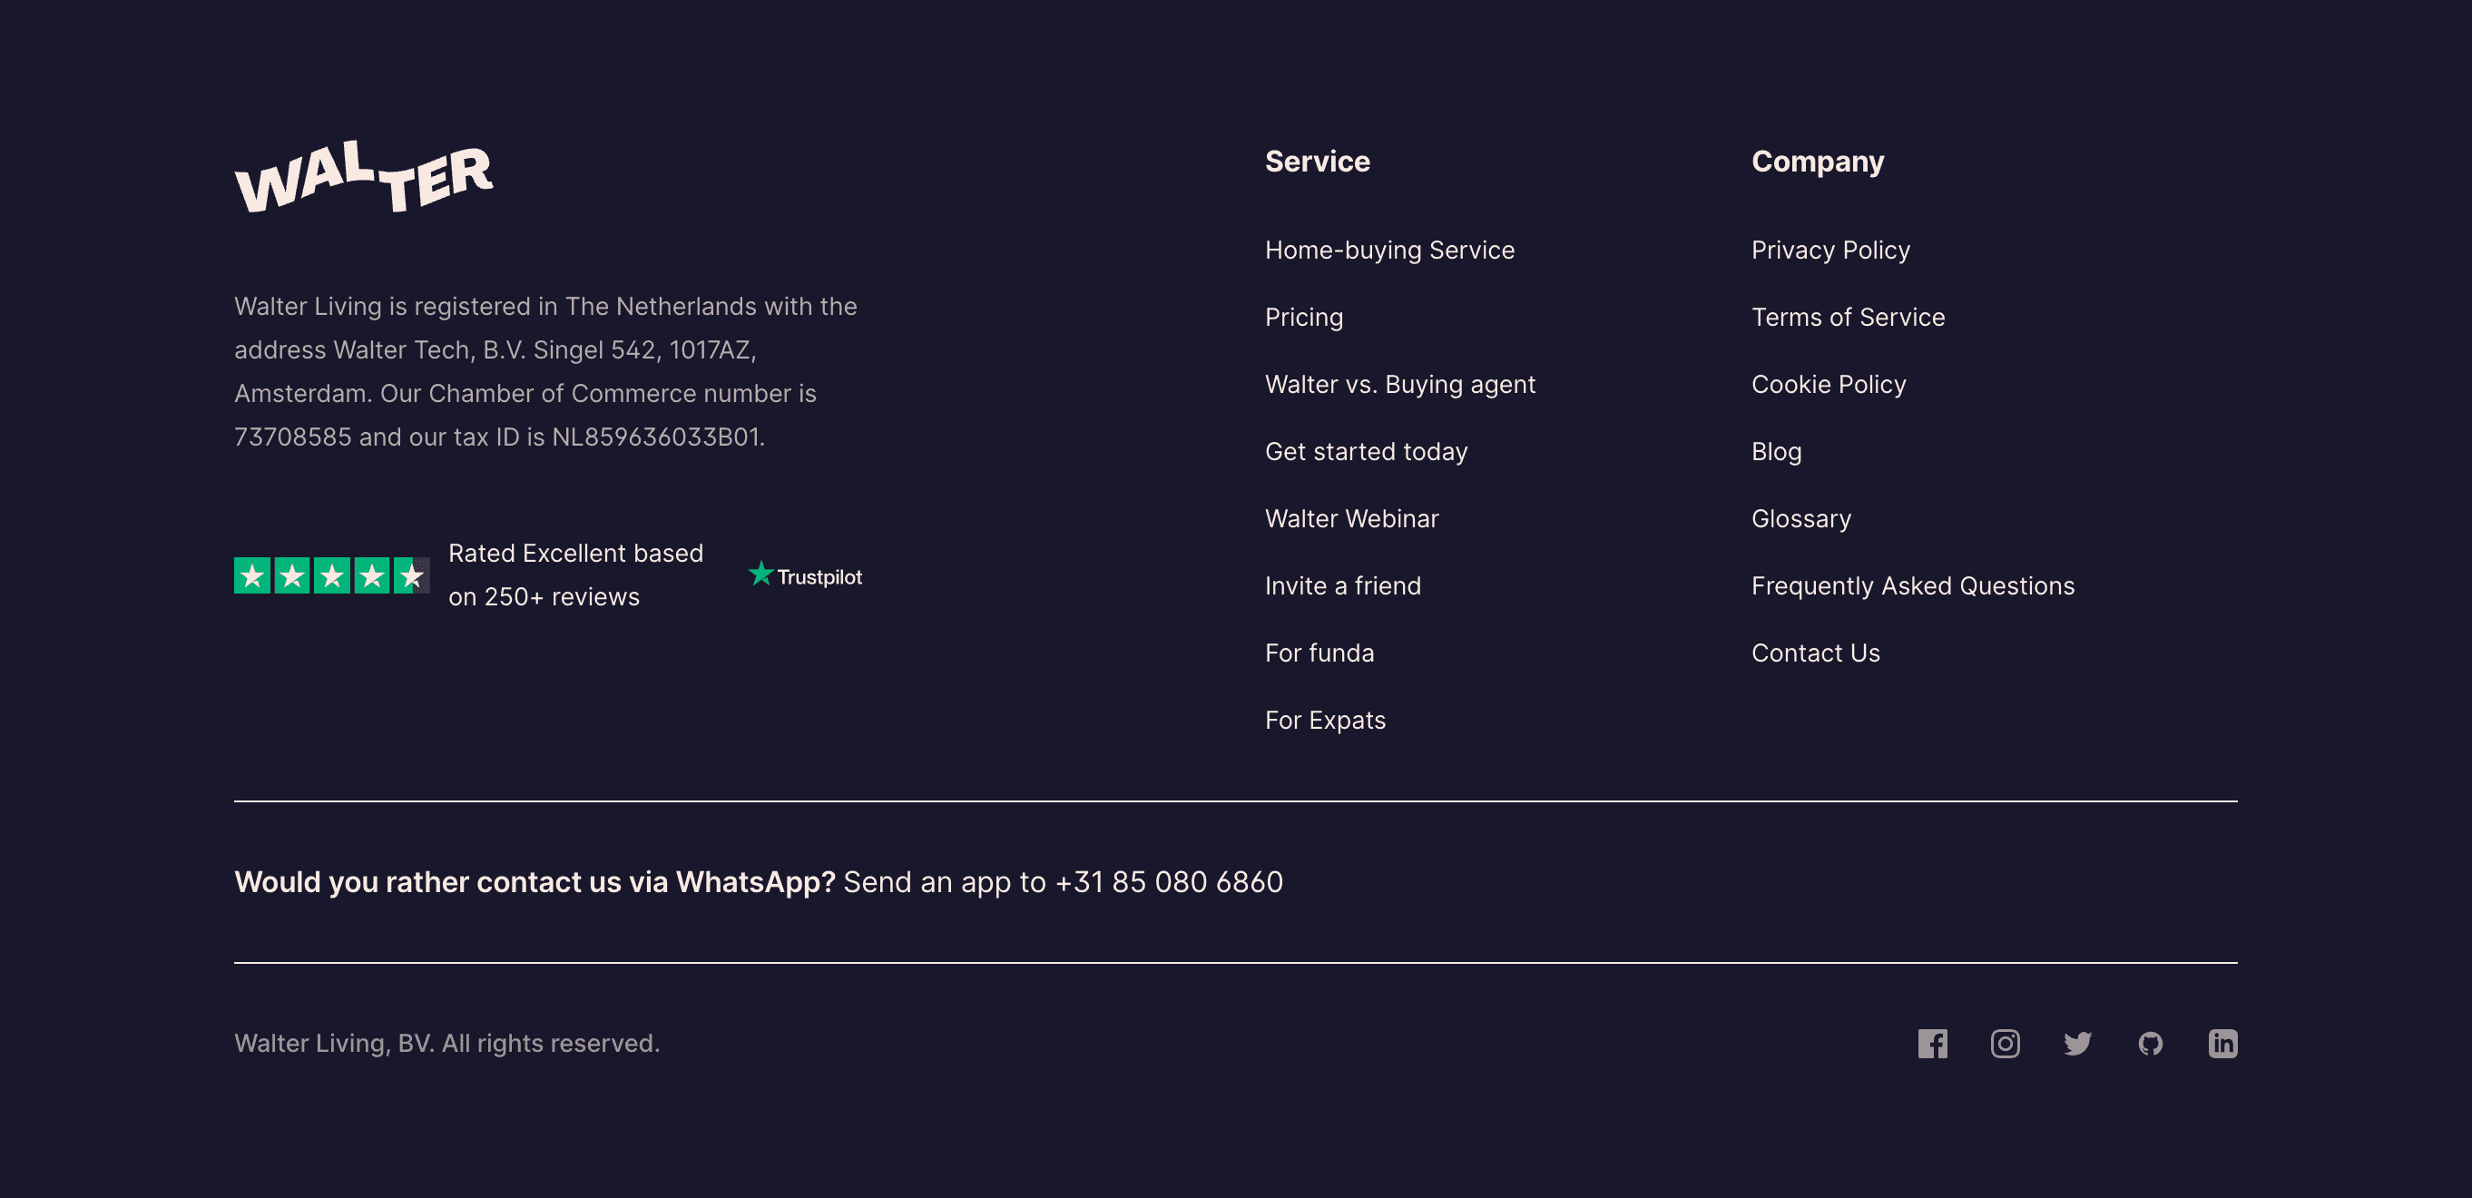Viewport: 2472px width, 1198px height.
Task: Open the Facebook social icon
Action: point(1932,1044)
